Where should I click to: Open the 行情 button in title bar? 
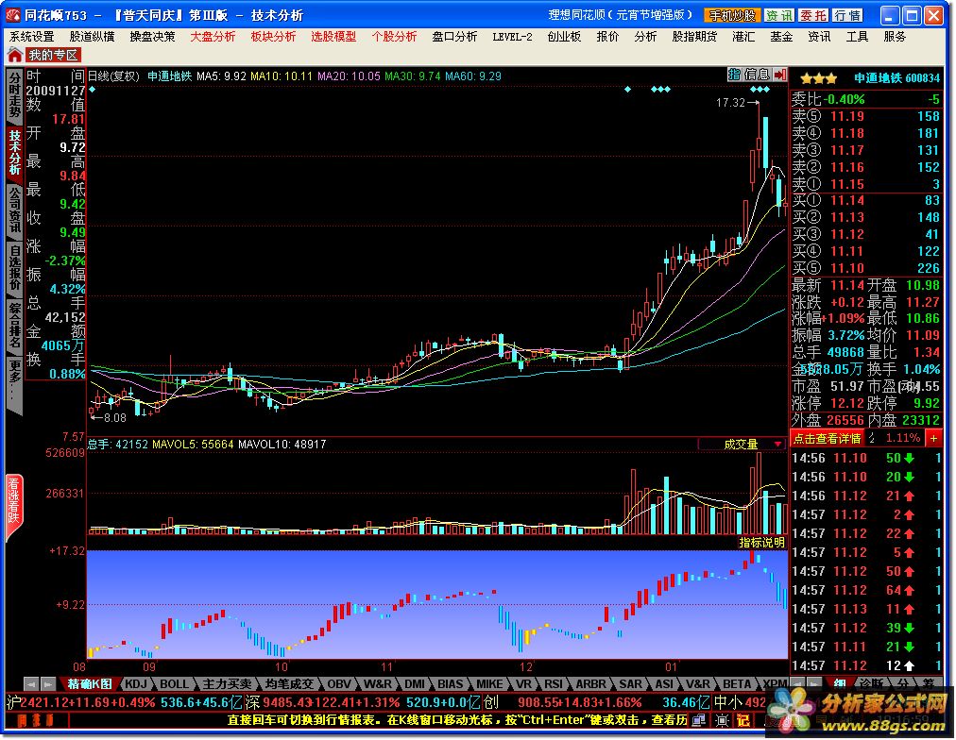coord(847,15)
